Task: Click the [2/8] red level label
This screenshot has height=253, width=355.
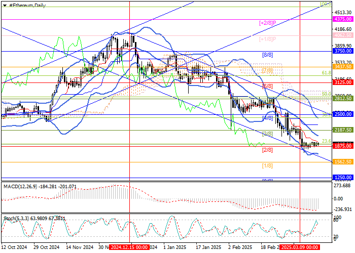Action: click(267, 150)
